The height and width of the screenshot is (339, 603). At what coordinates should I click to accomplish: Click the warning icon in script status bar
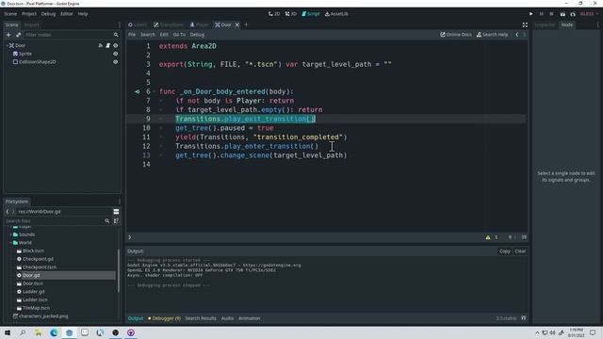pyautogui.click(x=488, y=237)
